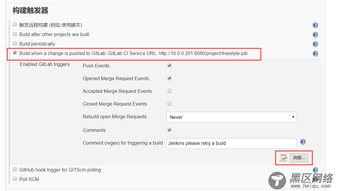Click the comment regex text field
337x191 pixels.
pyautogui.click(x=231, y=143)
